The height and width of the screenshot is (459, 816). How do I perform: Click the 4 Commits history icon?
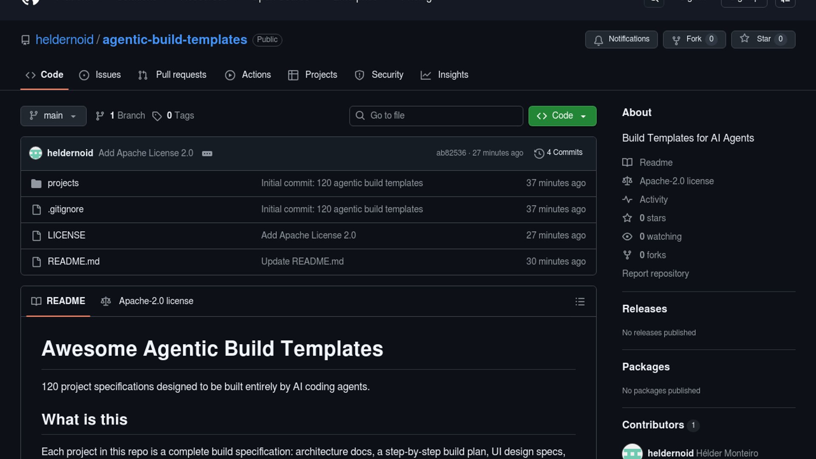[539, 153]
